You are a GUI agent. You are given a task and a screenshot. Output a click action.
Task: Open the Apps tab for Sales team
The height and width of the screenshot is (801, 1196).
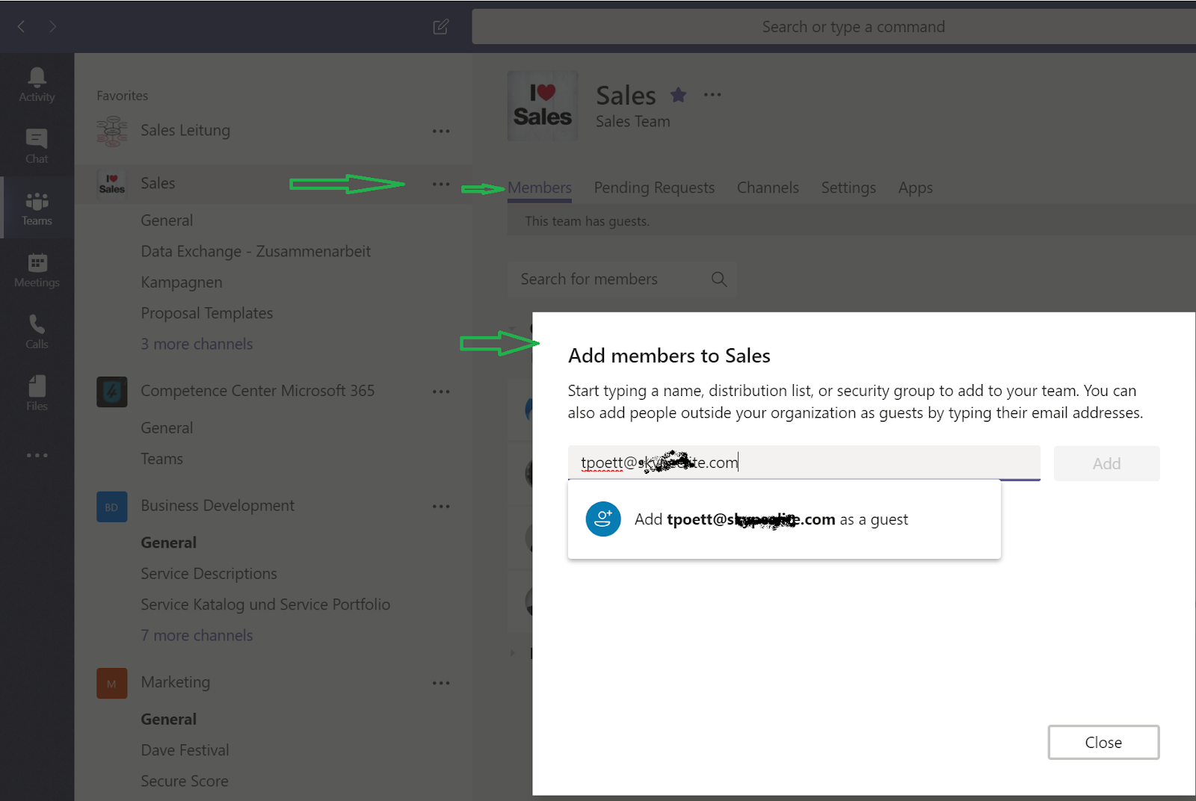click(915, 188)
